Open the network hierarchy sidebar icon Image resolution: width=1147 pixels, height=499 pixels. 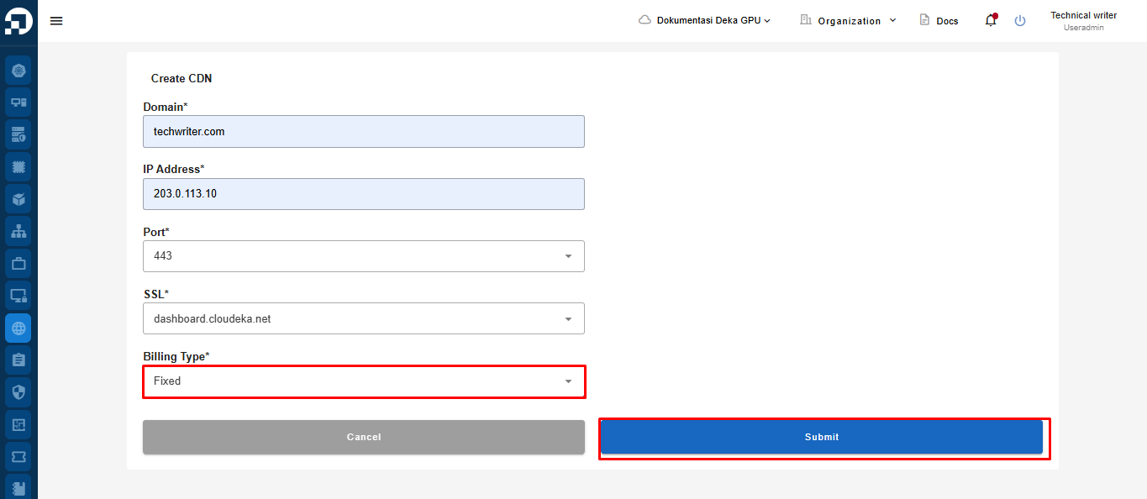(18, 231)
